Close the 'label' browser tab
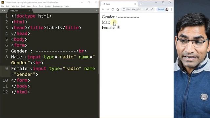The height and width of the screenshot is (118, 210). [135, 4]
